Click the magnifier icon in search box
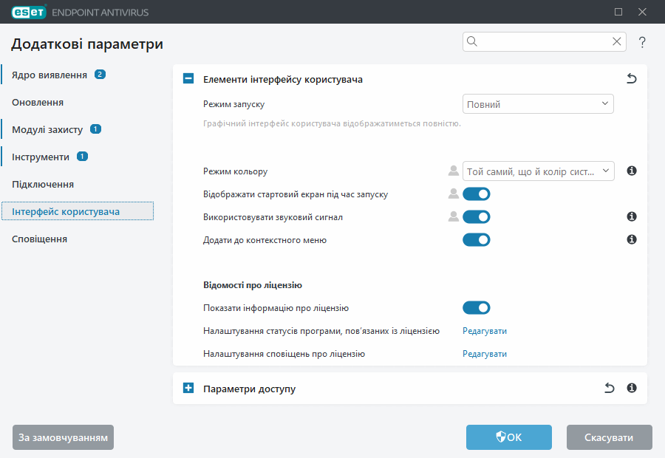 pos(472,41)
